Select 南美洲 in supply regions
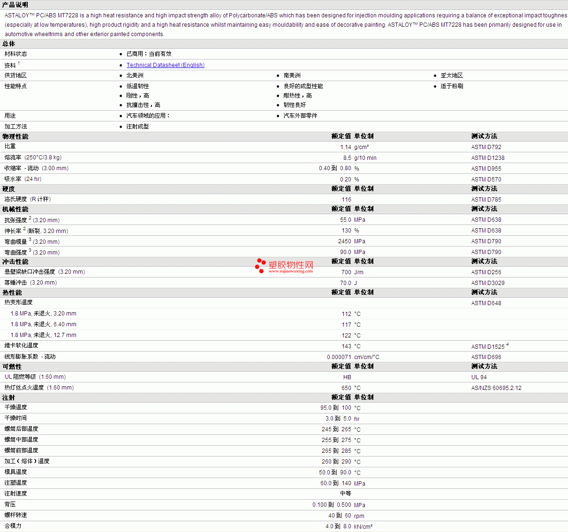This screenshot has width=568, height=532. tap(292, 75)
